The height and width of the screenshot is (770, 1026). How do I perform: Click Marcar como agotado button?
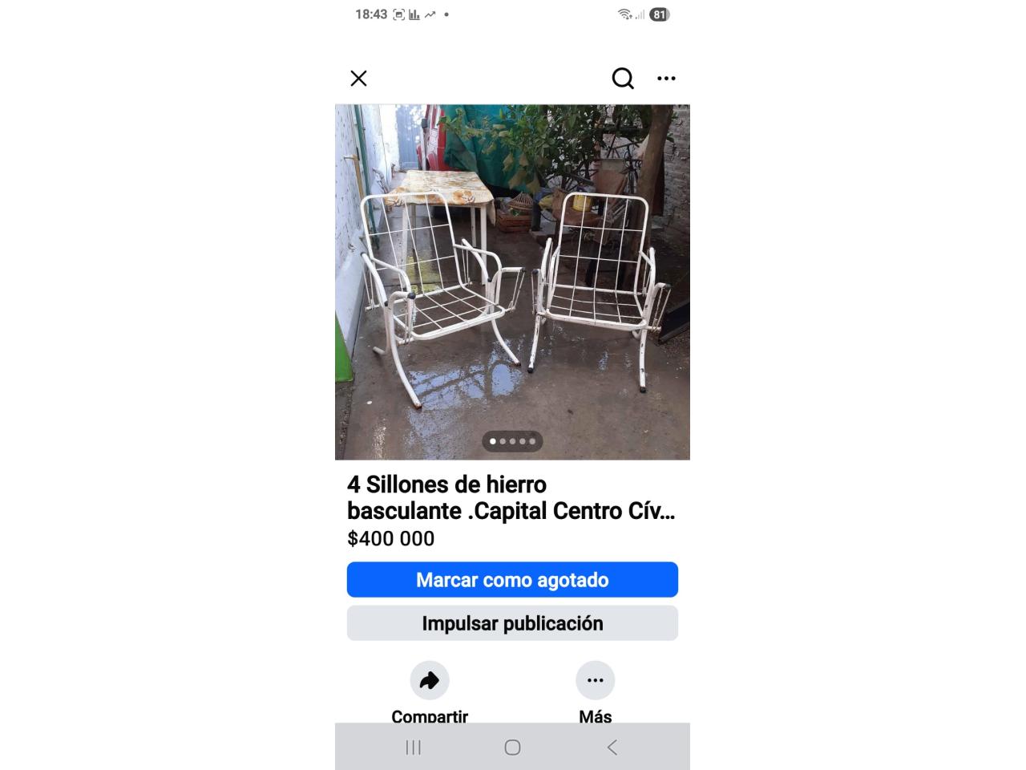click(512, 580)
